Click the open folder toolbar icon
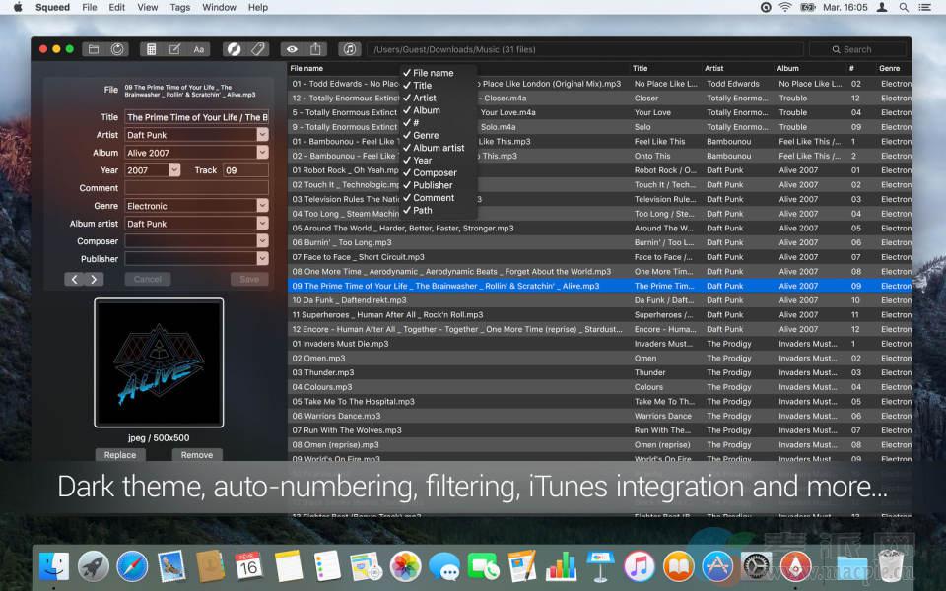946x591 pixels. (95, 49)
